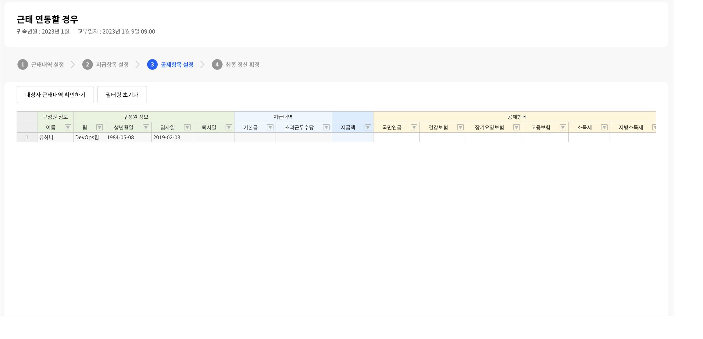Select the hire date cell 2019-02-03
The height and width of the screenshot is (339, 703).
coord(172,137)
